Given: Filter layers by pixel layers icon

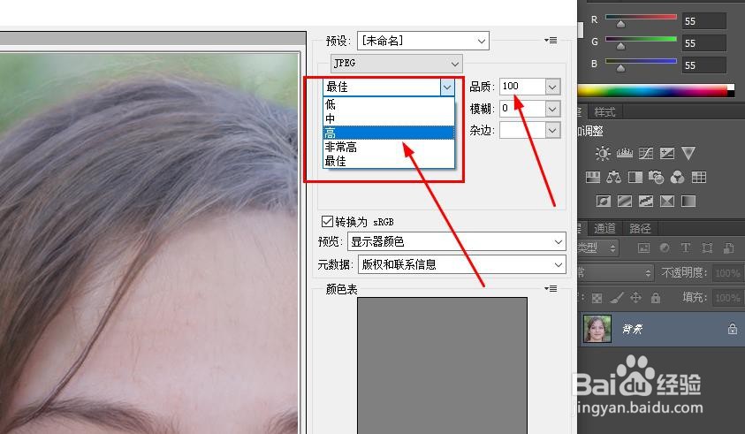Looking at the screenshot, I should coord(643,247).
